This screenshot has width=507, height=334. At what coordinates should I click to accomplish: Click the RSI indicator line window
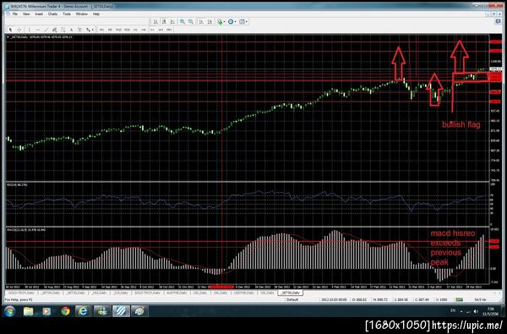(248, 204)
